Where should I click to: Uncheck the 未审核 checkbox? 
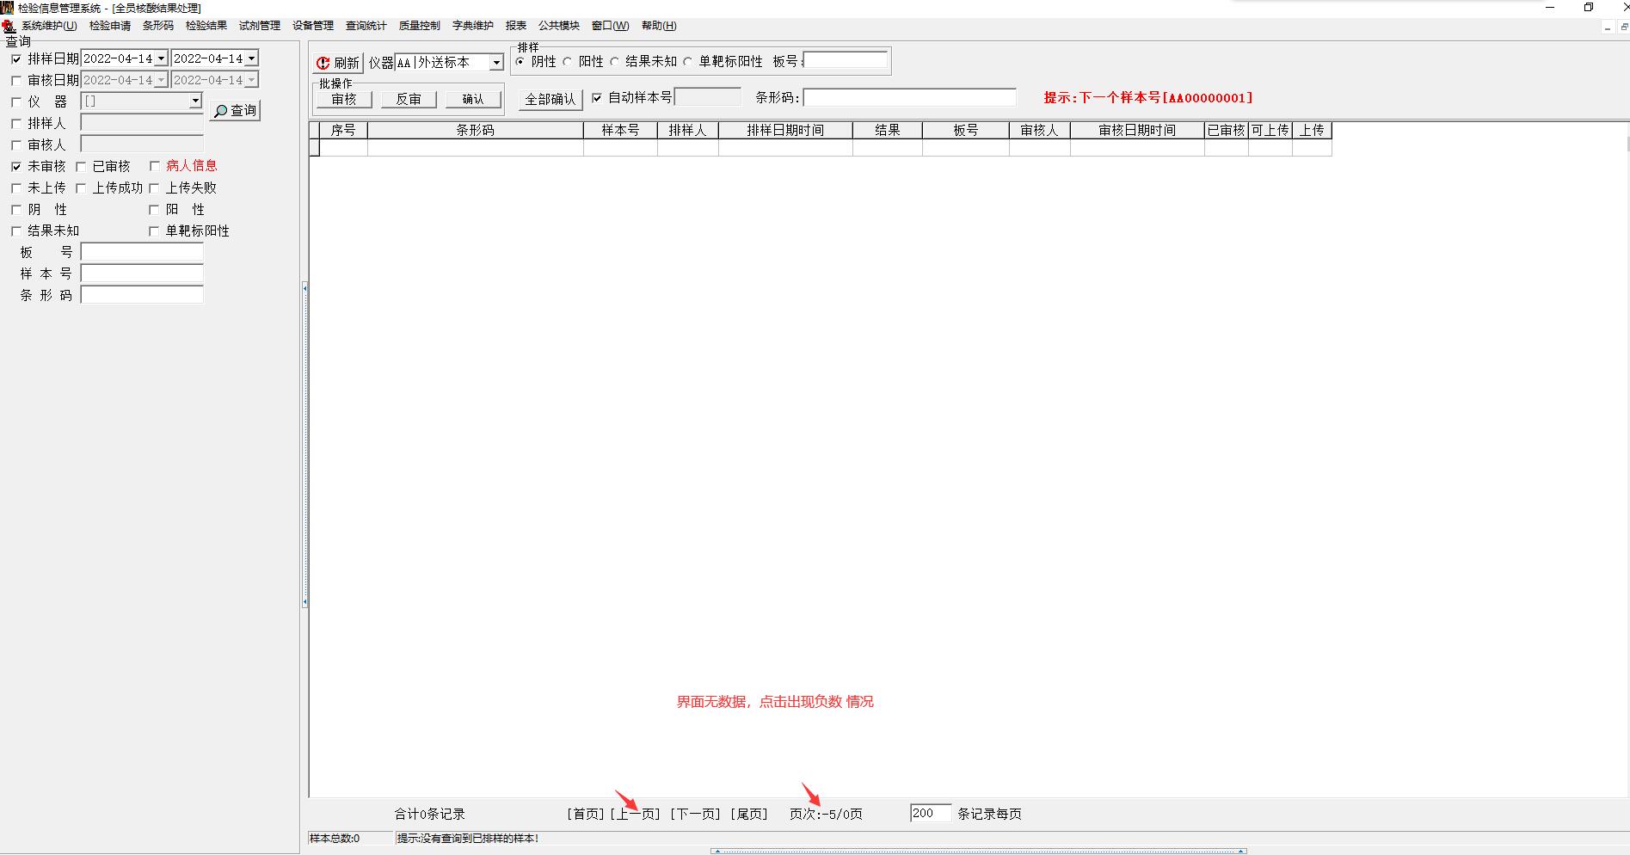click(x=16, y=167)
